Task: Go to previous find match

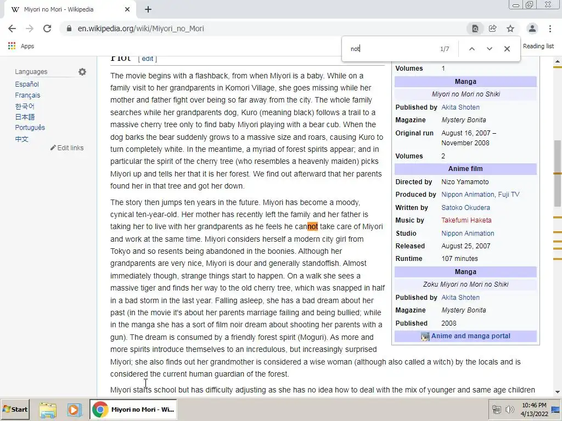Action: (x=471, y=49)
